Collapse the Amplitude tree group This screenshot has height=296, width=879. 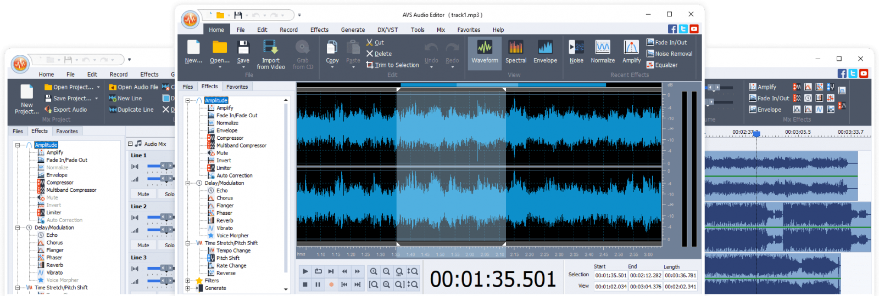[188, 100]
